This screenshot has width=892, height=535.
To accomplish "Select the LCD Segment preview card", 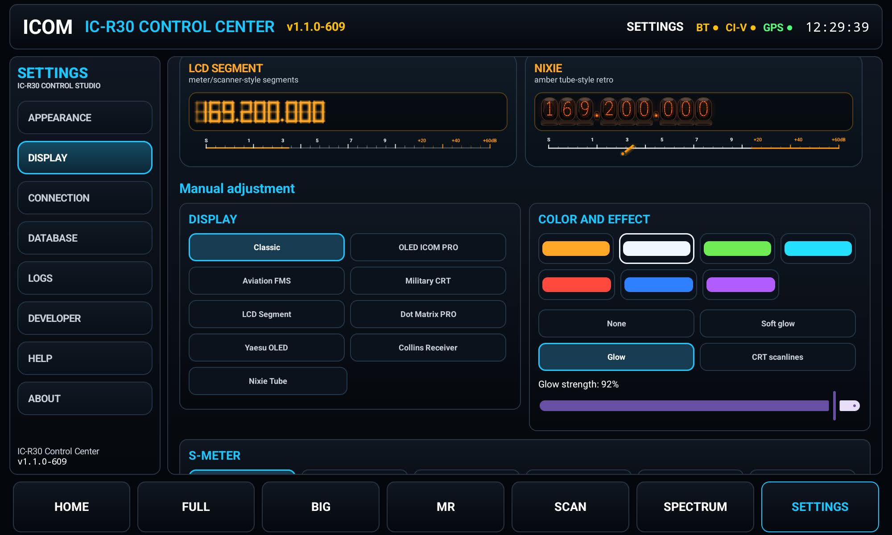I will point(348,111).
